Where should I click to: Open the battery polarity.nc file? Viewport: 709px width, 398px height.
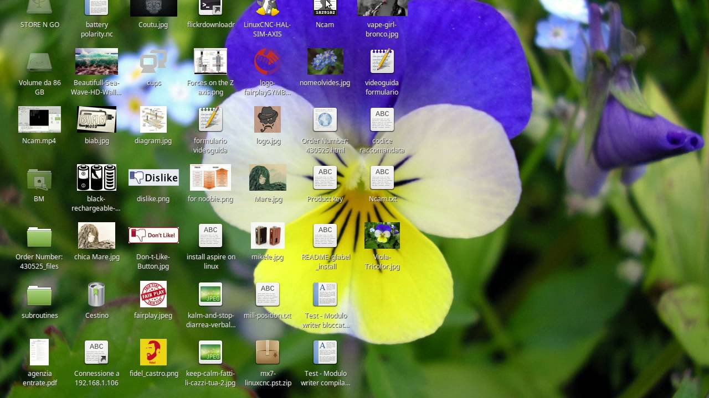pos(96,8)
